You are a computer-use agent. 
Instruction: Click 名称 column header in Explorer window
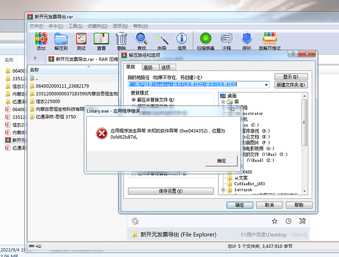[x=9, y=60]
